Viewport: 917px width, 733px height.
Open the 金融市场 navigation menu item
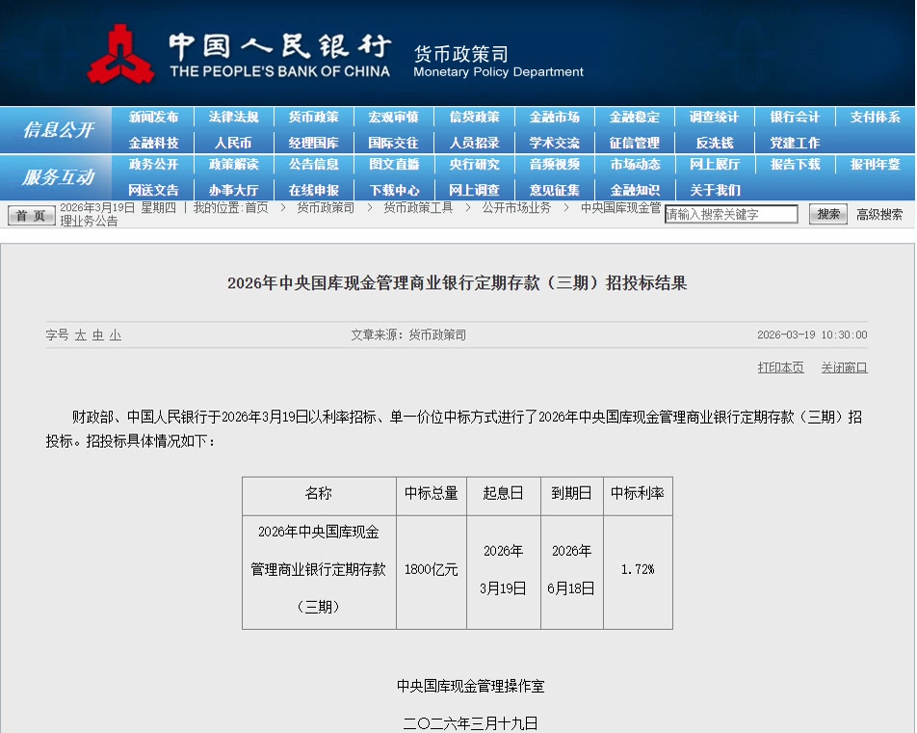pyautogui.click(x=554, y=118)
